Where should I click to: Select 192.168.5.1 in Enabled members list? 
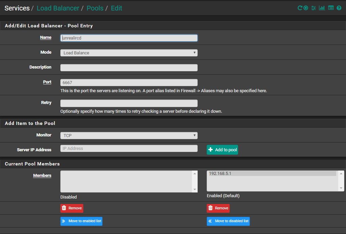click(272, 174)
